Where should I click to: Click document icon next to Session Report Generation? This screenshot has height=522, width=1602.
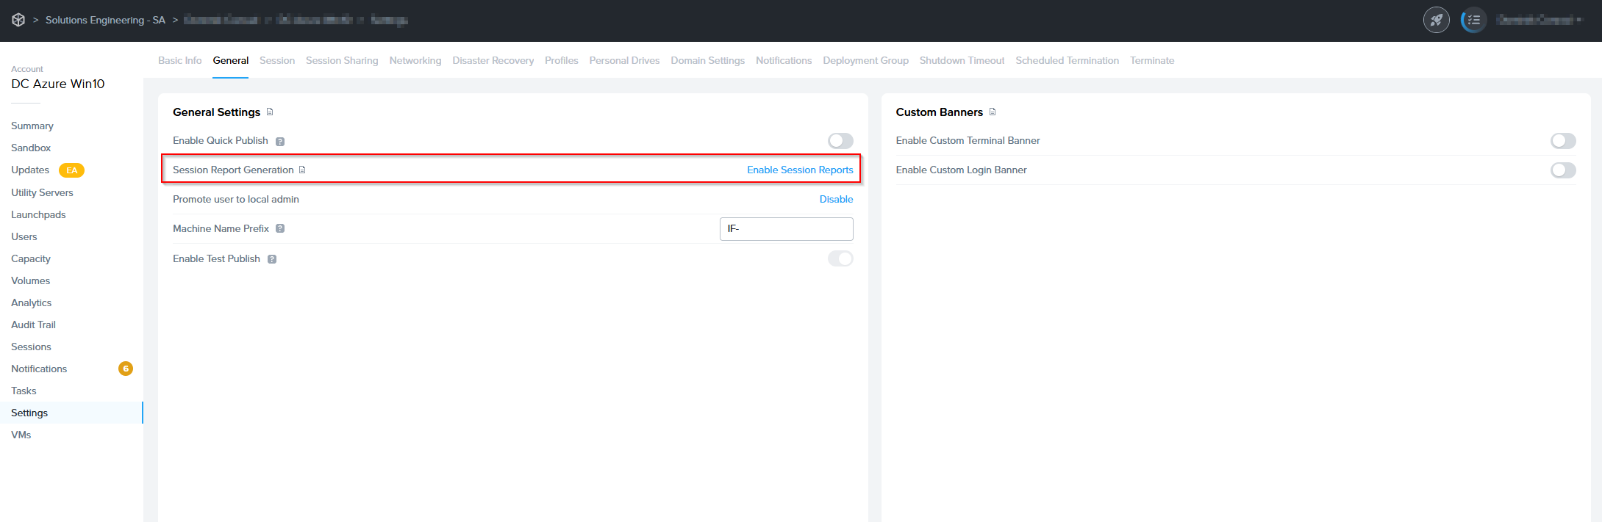pos(302,170)
